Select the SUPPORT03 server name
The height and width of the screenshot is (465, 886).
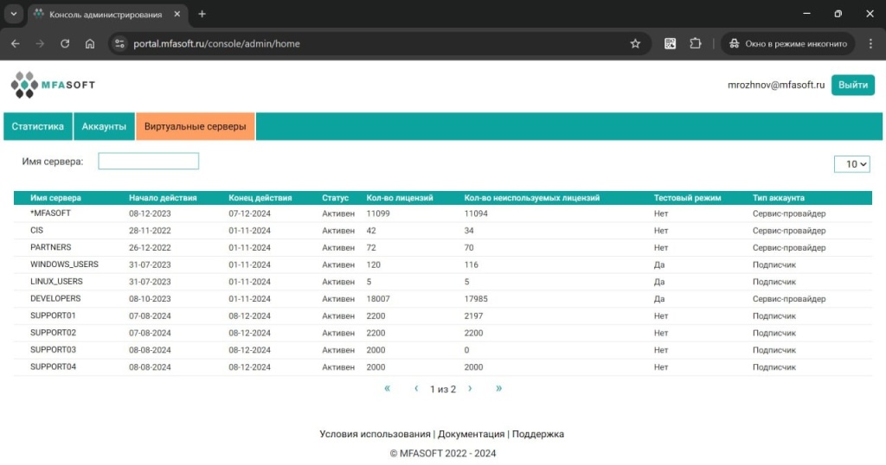point(53,349)
